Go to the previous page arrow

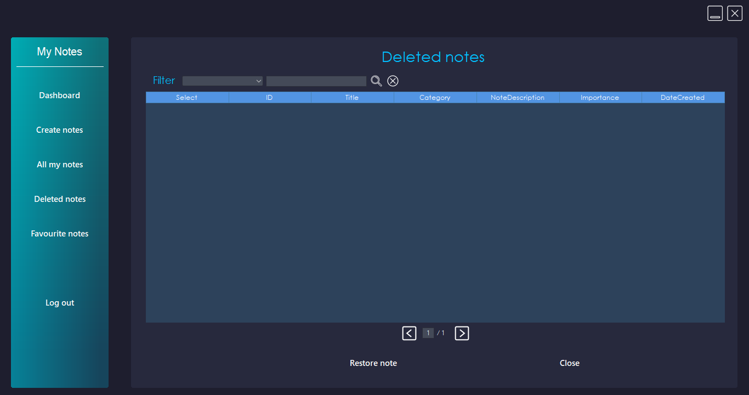coord(409,333)
